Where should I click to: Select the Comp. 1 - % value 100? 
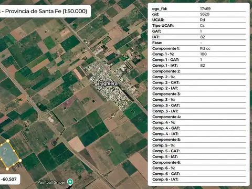click(203, 54)
